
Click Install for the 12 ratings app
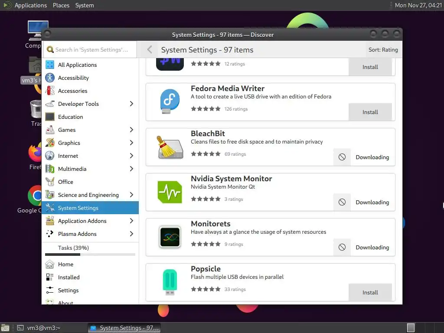click(x=370, y=67)
